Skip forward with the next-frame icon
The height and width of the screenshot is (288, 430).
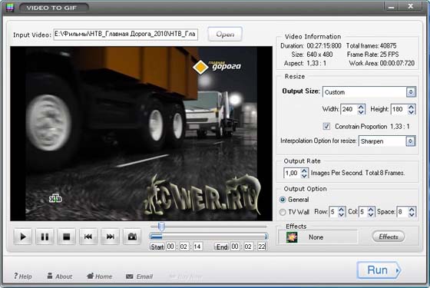[x=111, y=237]
